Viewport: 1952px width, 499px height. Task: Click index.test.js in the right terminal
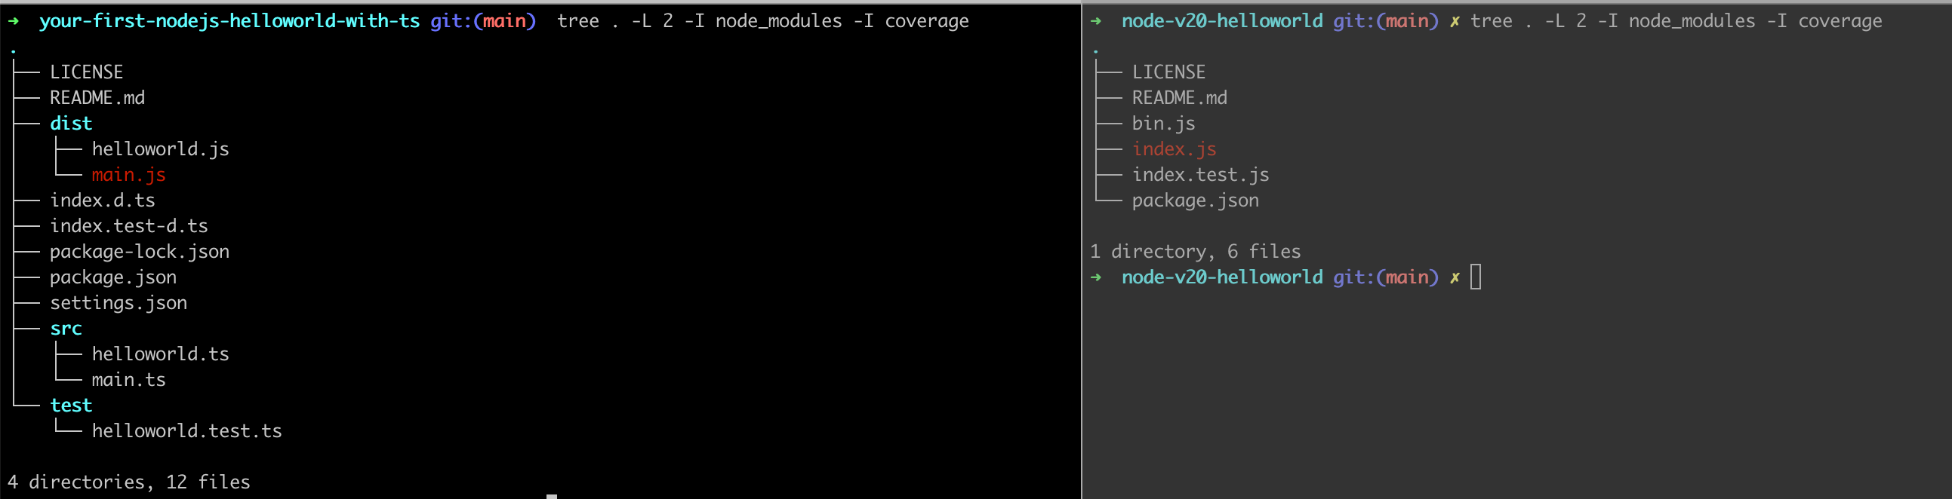click(1200, 175)
